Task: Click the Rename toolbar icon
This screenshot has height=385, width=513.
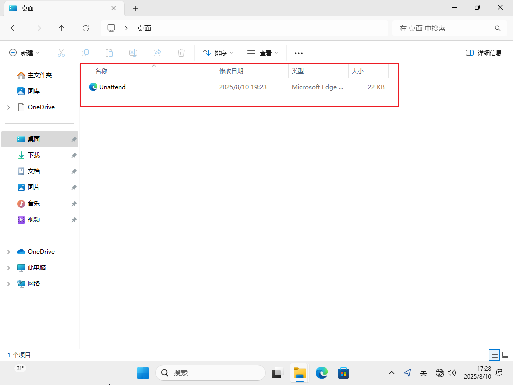Action: tap(133, 53)
